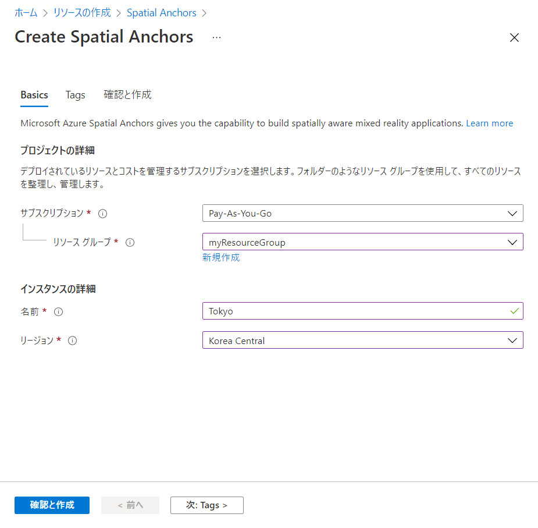538x528 pixels.
Task: Click the プロジェクトの詳細 heading
Action: tap(58, 150)
